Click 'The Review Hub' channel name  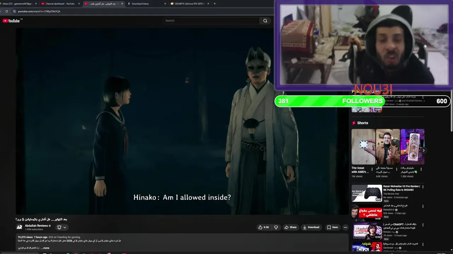391,194
